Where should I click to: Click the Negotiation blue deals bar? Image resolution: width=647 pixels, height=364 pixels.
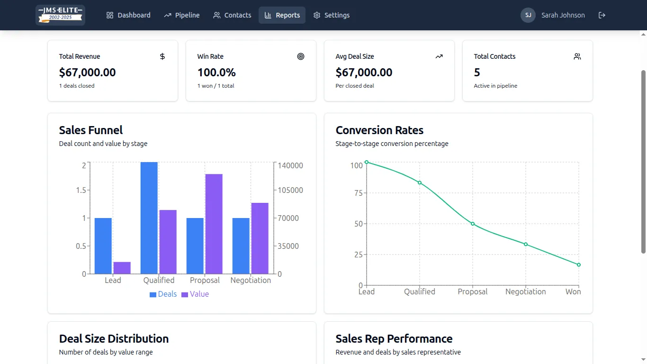point(241,246)
